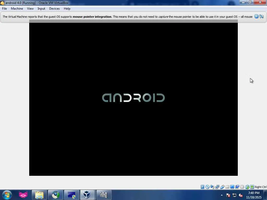Image resolution: width=267 pixels, height=200 pixels.
Task: Click the hard disk activity status icon
Action: tap(202, 187)
